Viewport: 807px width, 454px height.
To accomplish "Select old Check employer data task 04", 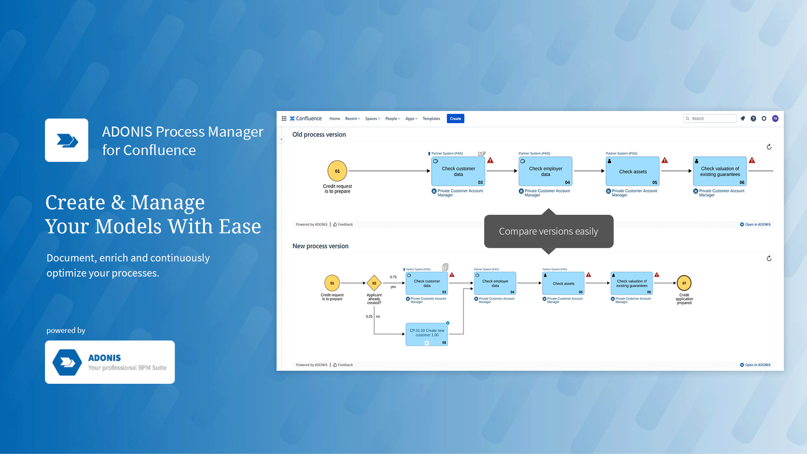I will (x=545, y=172).
